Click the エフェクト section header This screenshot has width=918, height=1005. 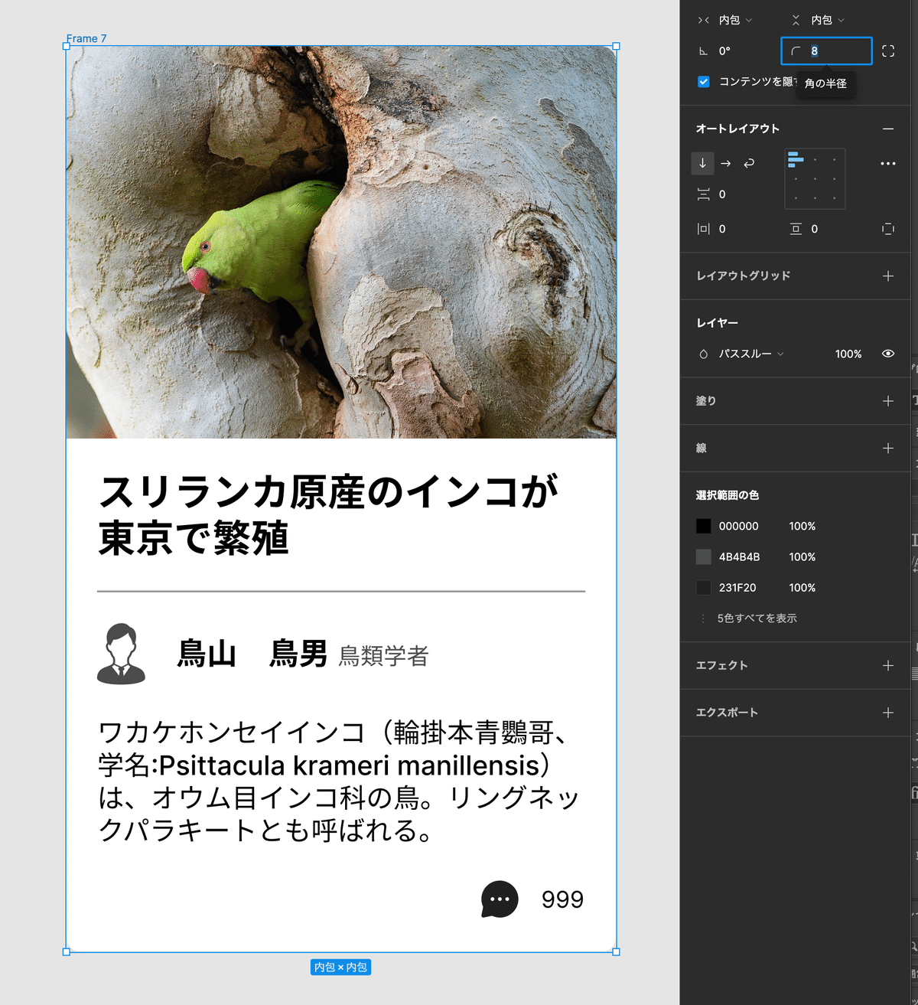point(721,665)
